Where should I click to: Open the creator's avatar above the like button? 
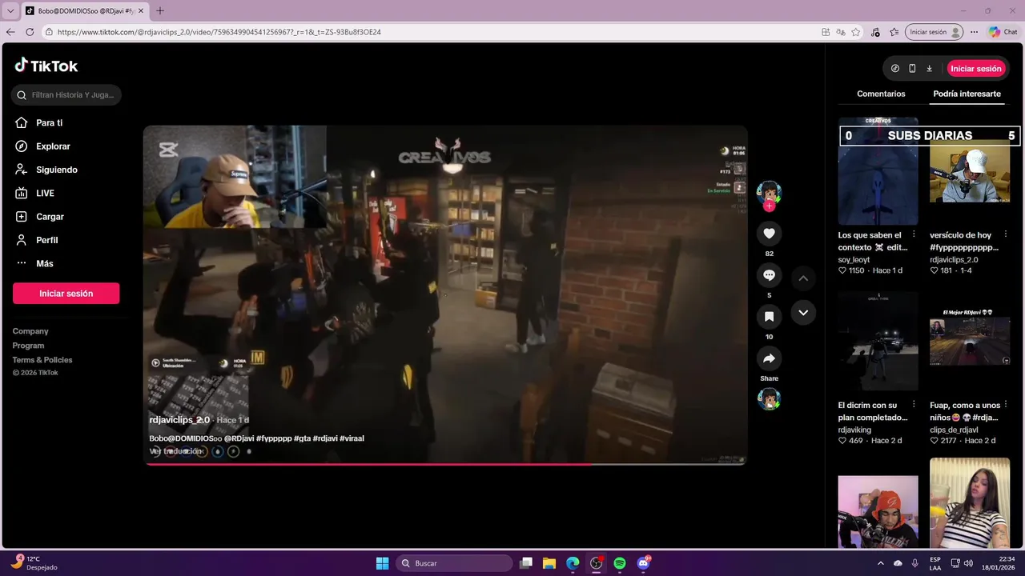769,192
